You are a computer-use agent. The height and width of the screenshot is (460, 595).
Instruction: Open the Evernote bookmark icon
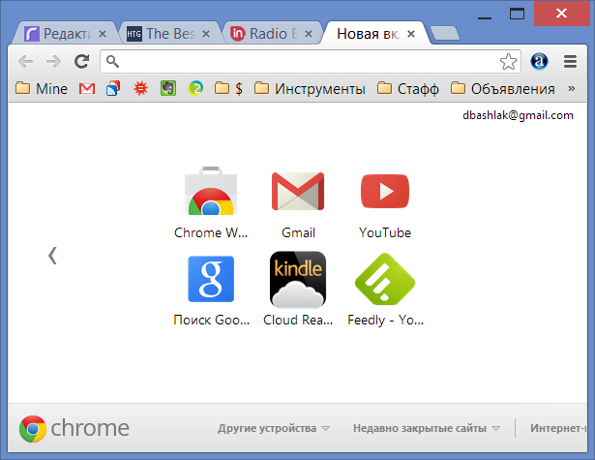tap(168, 88)
